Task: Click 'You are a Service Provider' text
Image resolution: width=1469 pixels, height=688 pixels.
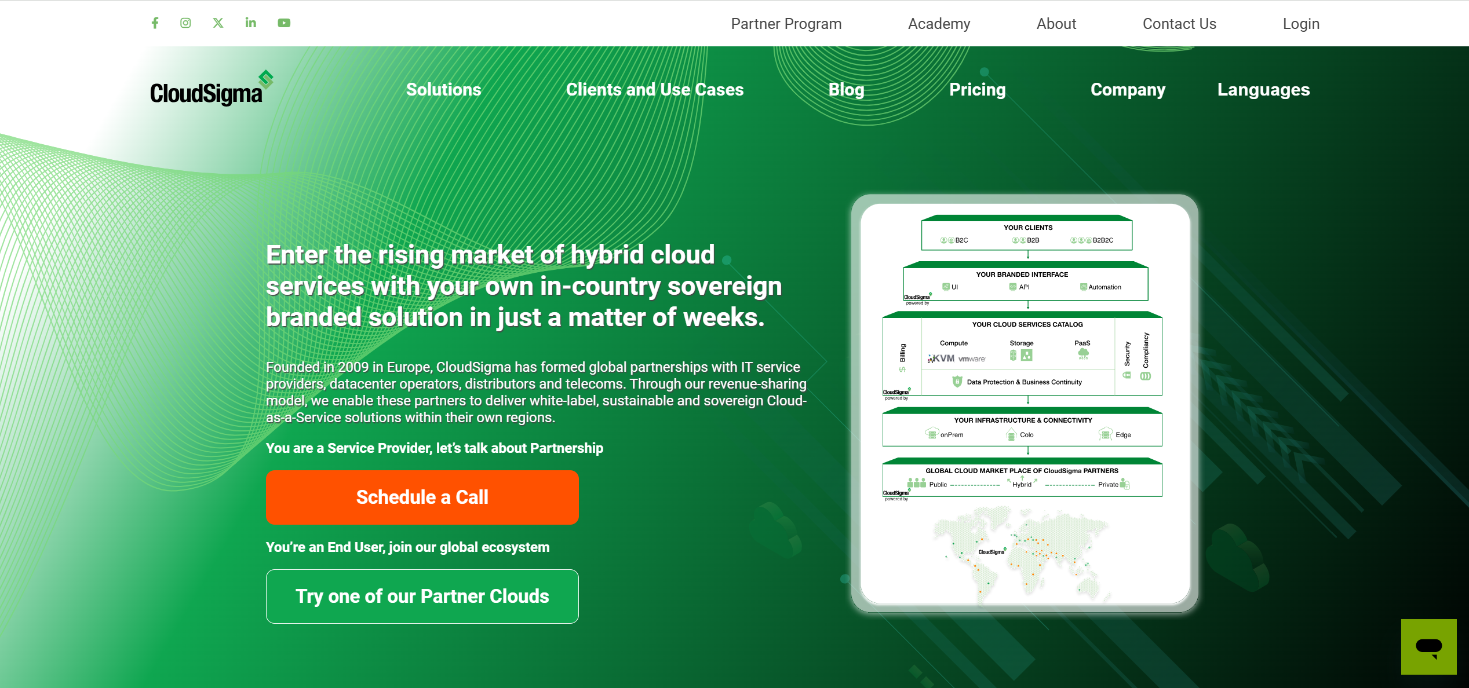Action: (435, 448)
